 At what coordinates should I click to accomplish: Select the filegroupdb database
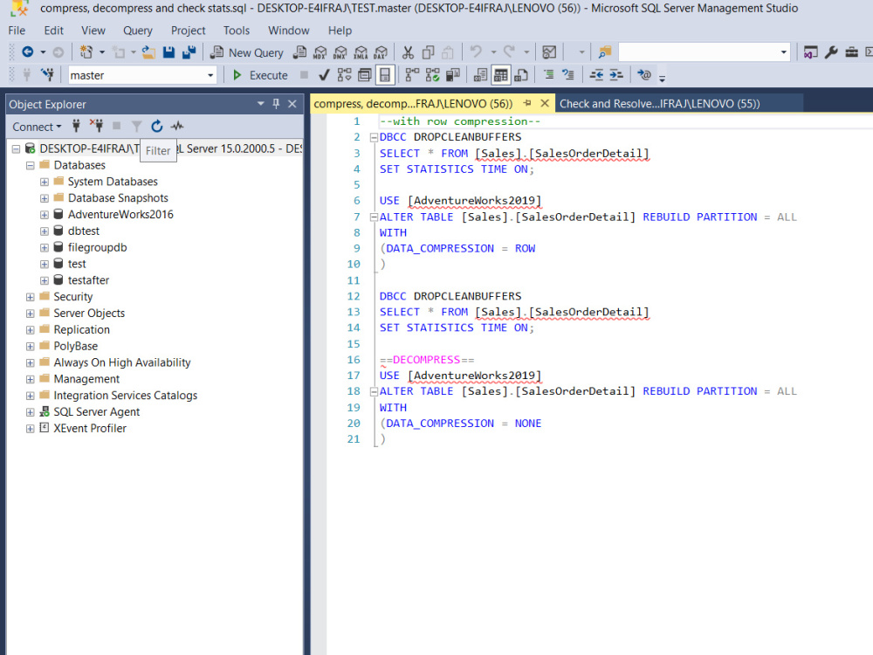pos(98,247)
